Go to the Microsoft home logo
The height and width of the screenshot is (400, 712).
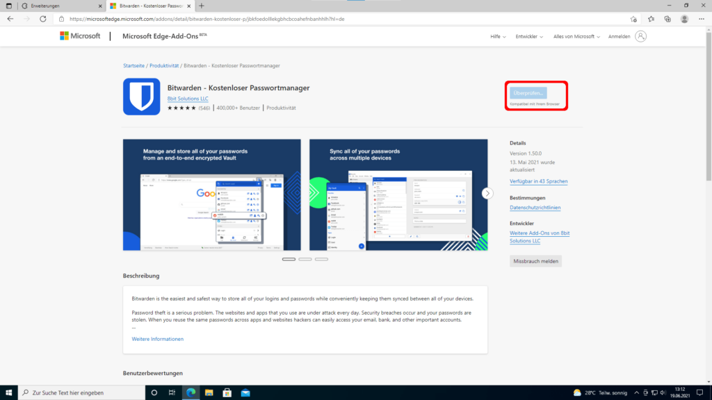tap(80, 36)
